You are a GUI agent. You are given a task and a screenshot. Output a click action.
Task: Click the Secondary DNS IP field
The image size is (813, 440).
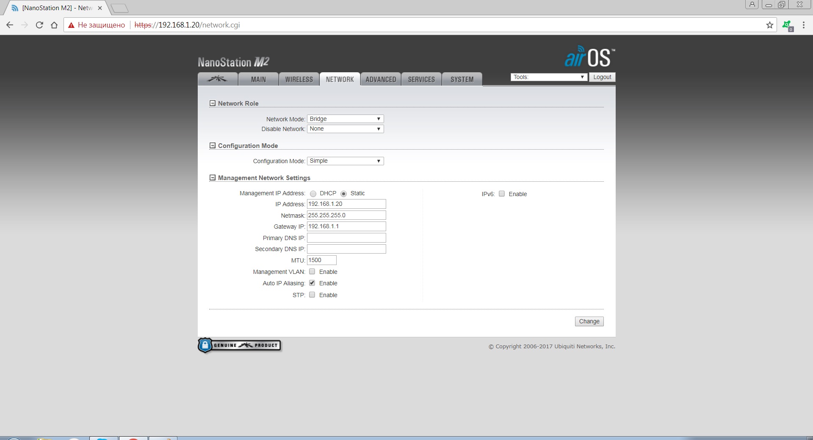(346, 249)
